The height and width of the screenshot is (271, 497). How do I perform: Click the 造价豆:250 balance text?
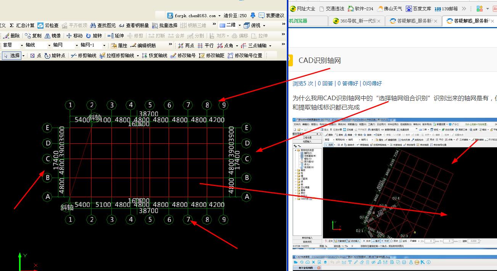235,16
